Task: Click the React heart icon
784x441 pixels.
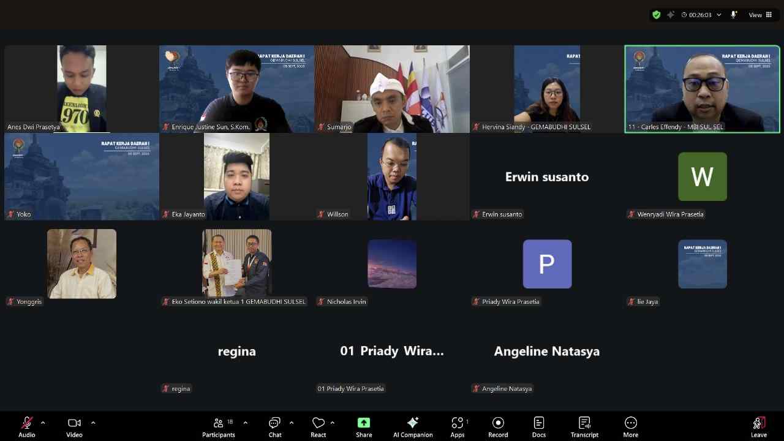Action: (318, 427)
